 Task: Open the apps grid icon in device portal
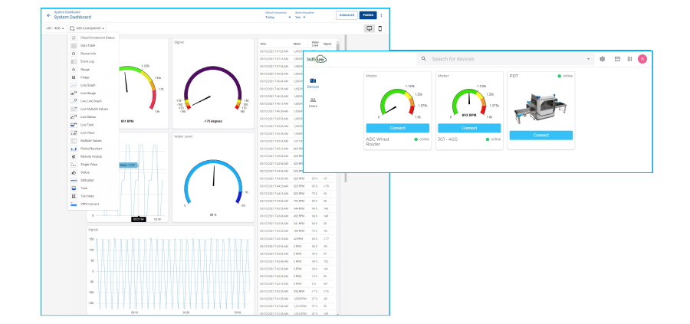click(x=629, y=59)
